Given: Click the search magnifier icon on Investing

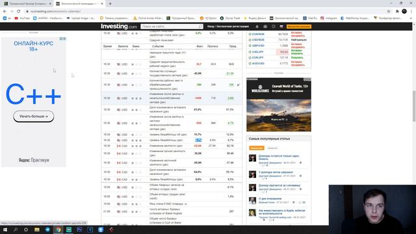Looking at the screenshot, I should pos(201,27).
